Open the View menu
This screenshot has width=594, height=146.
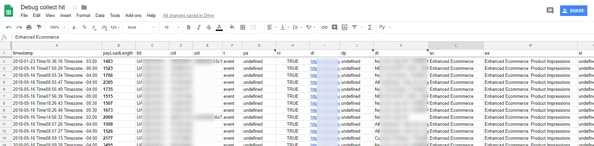point(50,15)
